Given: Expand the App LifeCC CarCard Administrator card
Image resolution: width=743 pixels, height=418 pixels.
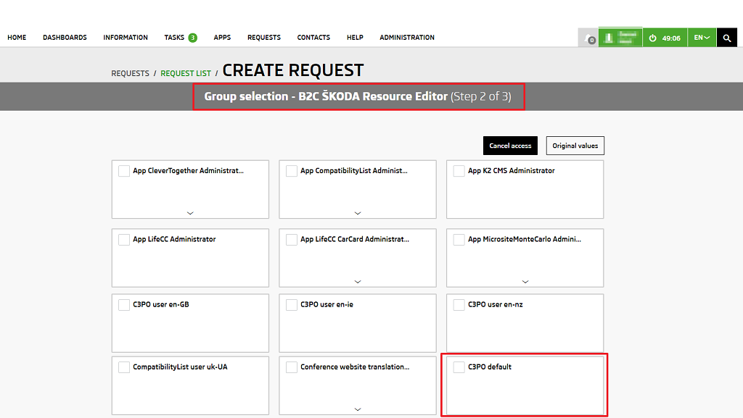Looking at the screenshot, I should 358,282.
